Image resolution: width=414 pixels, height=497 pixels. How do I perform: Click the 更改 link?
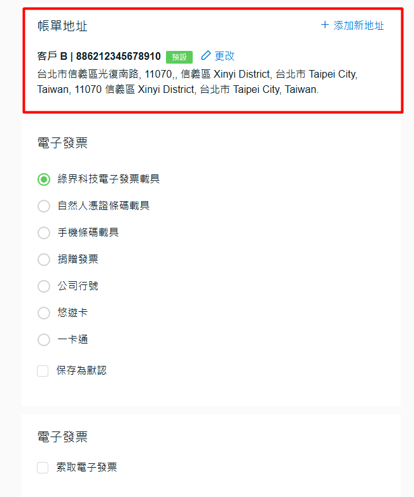224,56
